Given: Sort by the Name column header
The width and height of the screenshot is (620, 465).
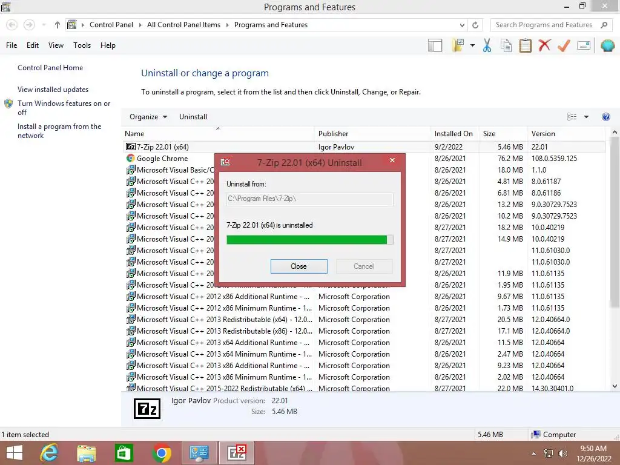Looking at the screenshot, I should coord(218,134).
